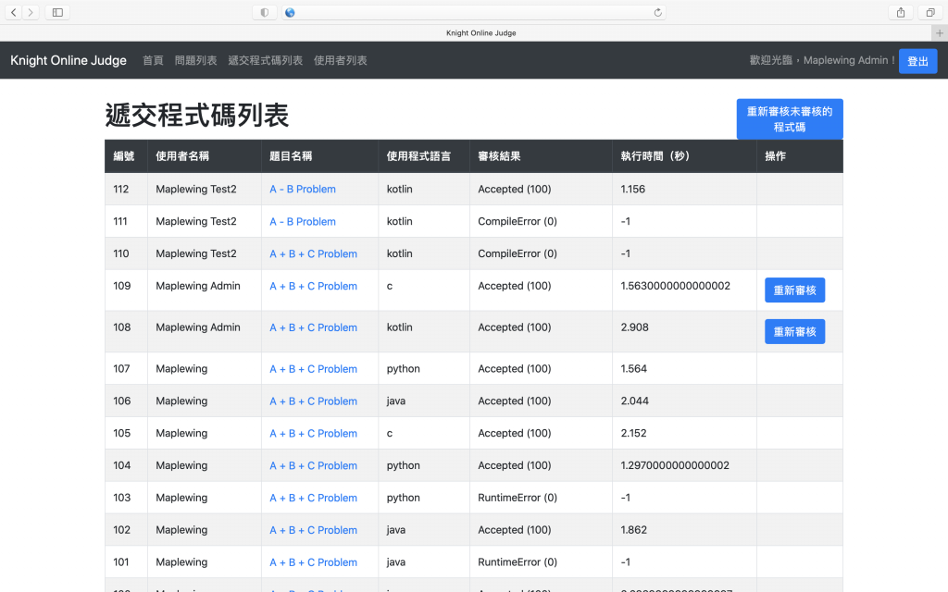Add a new browser tab

coord(940,33)
